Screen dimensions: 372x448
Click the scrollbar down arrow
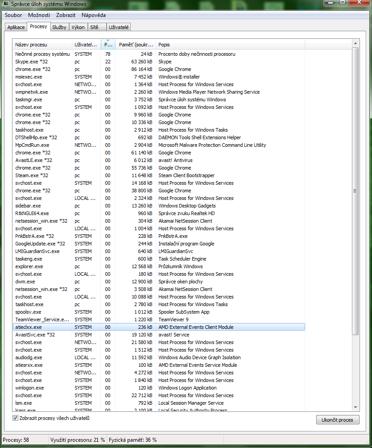click(x=355, y=407)
